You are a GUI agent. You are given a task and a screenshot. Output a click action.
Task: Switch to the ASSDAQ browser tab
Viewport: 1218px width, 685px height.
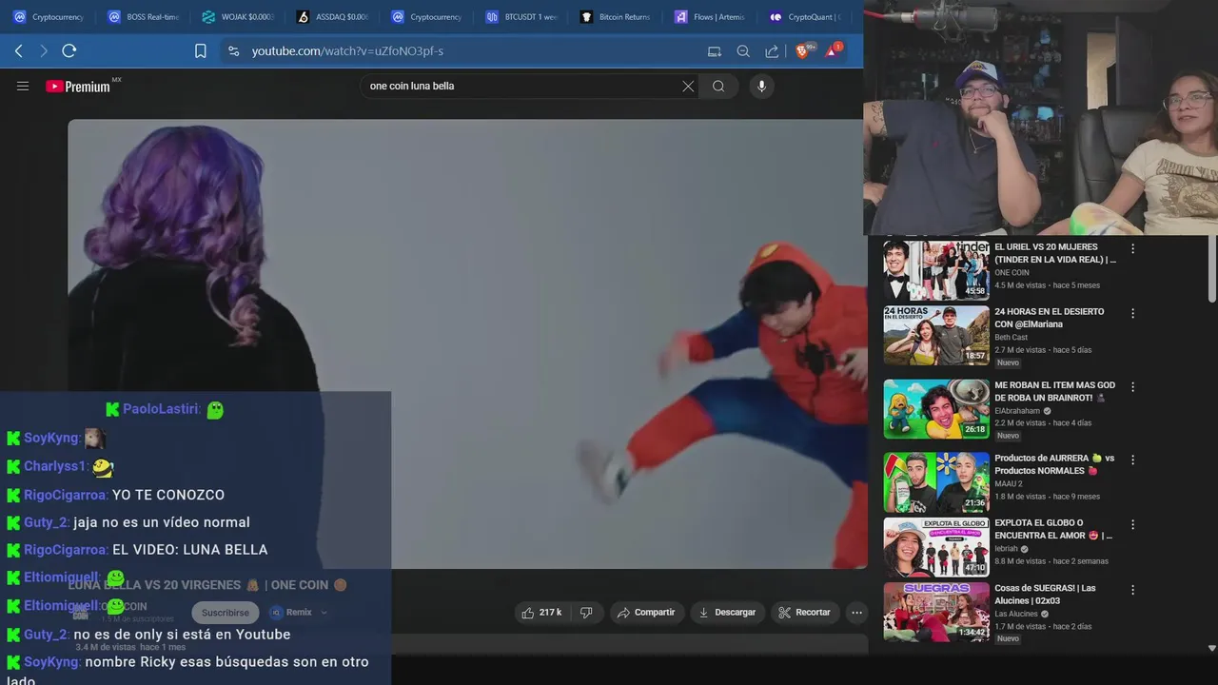(x=332, y=17)
